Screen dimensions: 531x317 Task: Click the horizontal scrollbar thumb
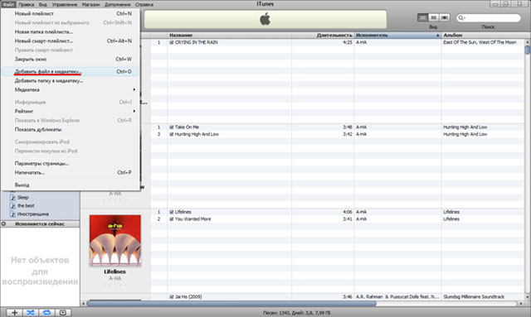click(x=231, y=304)
